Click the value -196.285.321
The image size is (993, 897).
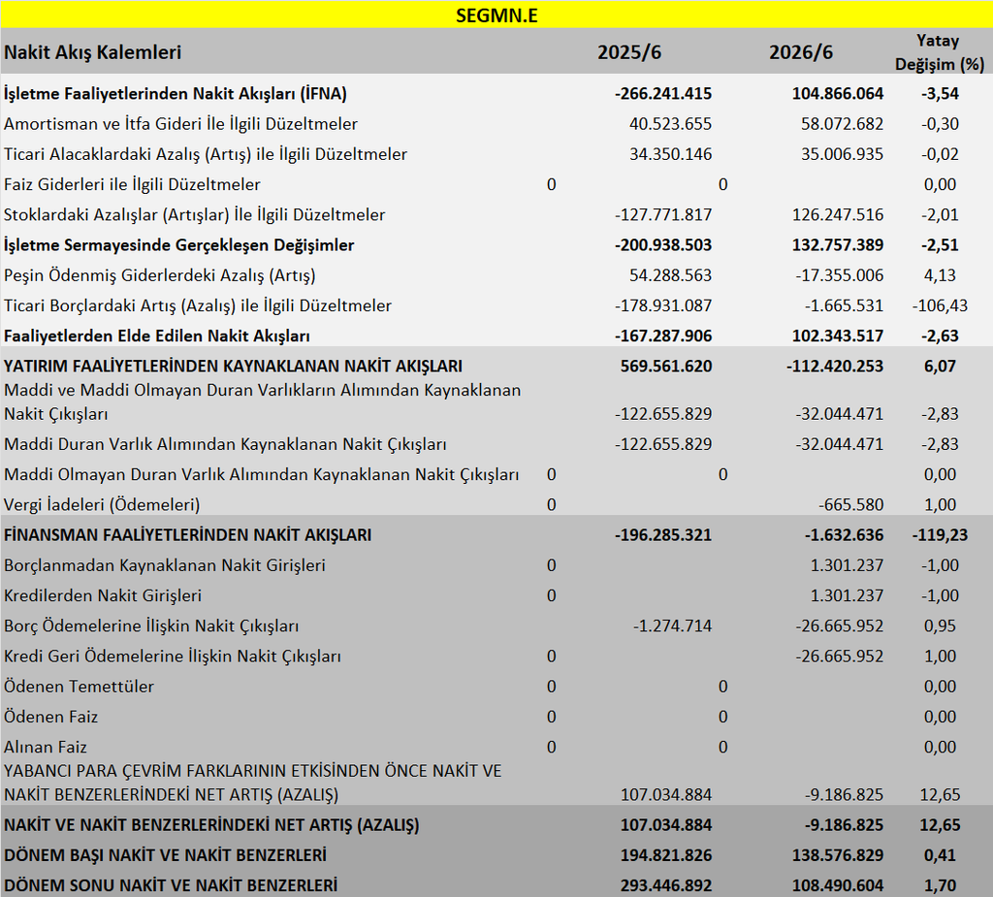663,535
